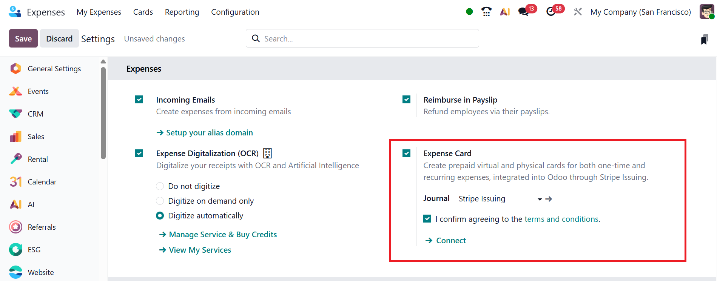The height and width of the screenshot is (281, 717).
Task: Open the terms and conditions link
Action: pos(561,219)
